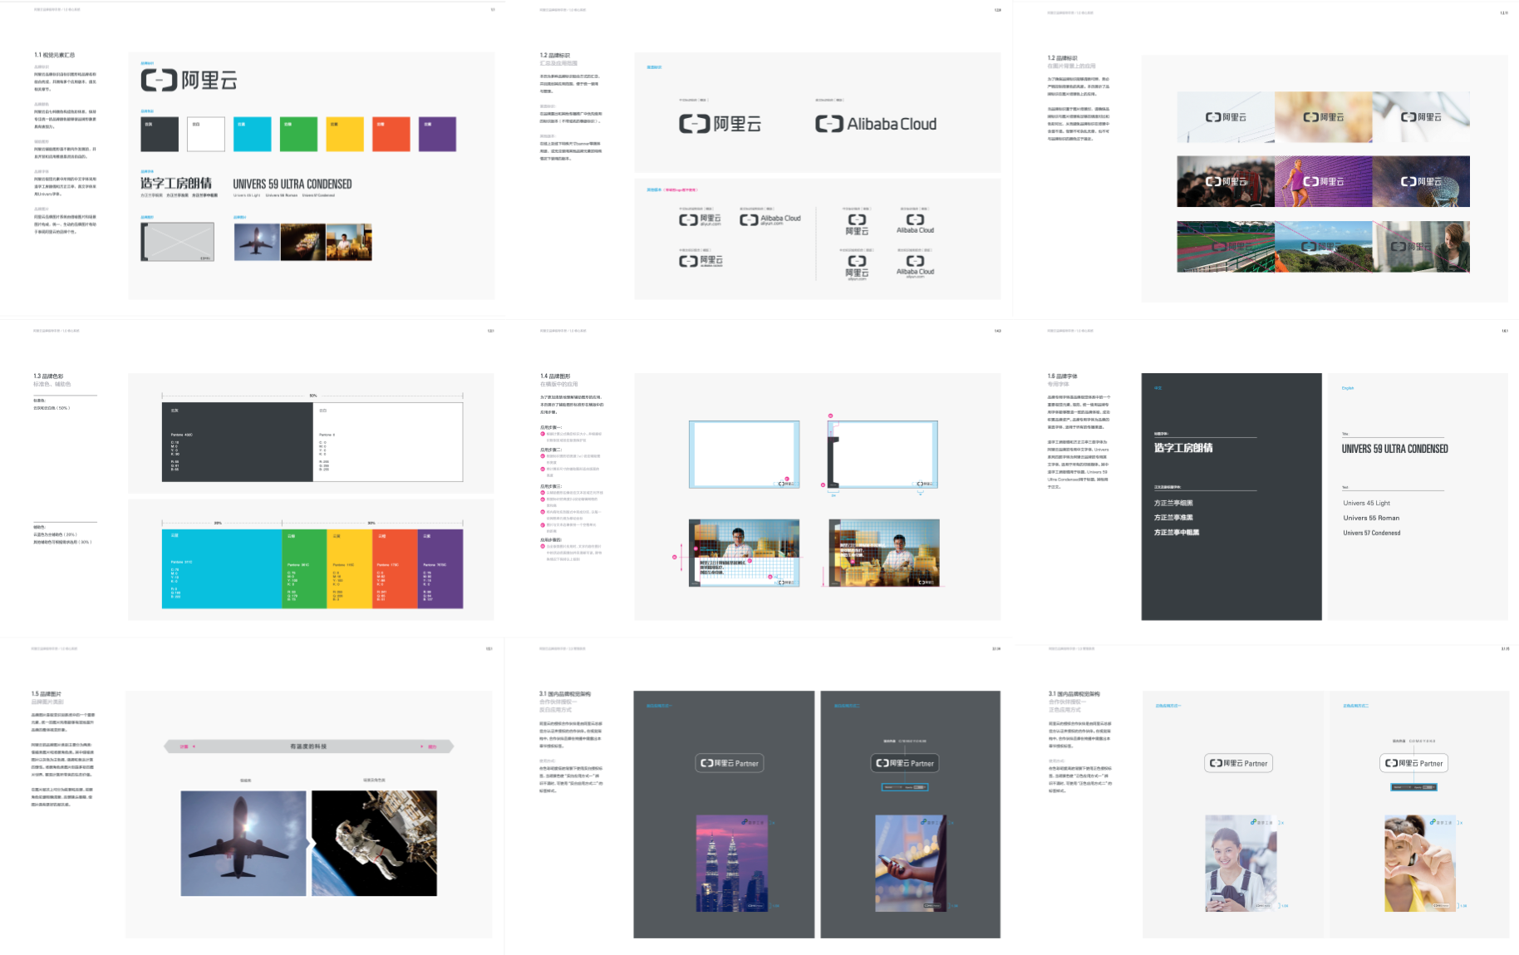Pick the purple band in section 1.3
The image size is (1519, 955).
(440, 569)
